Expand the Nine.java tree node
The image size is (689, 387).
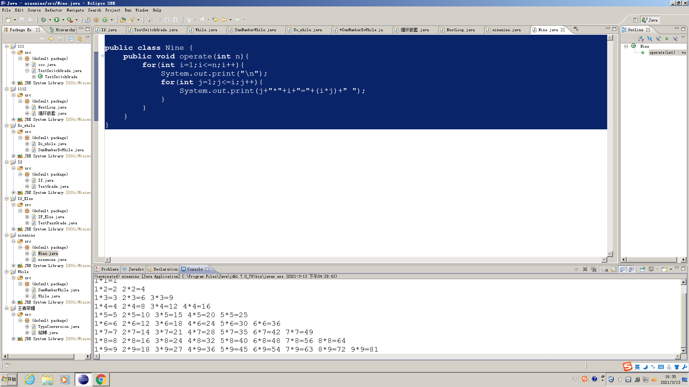[27, 253]
